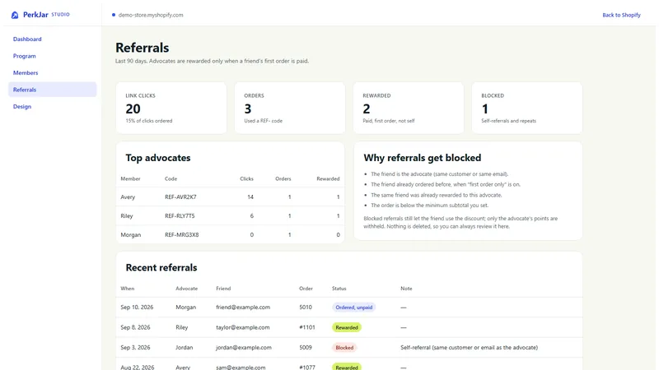Open the Program section
This screenshot has height=370, width=659.
[x=25, y=56]
